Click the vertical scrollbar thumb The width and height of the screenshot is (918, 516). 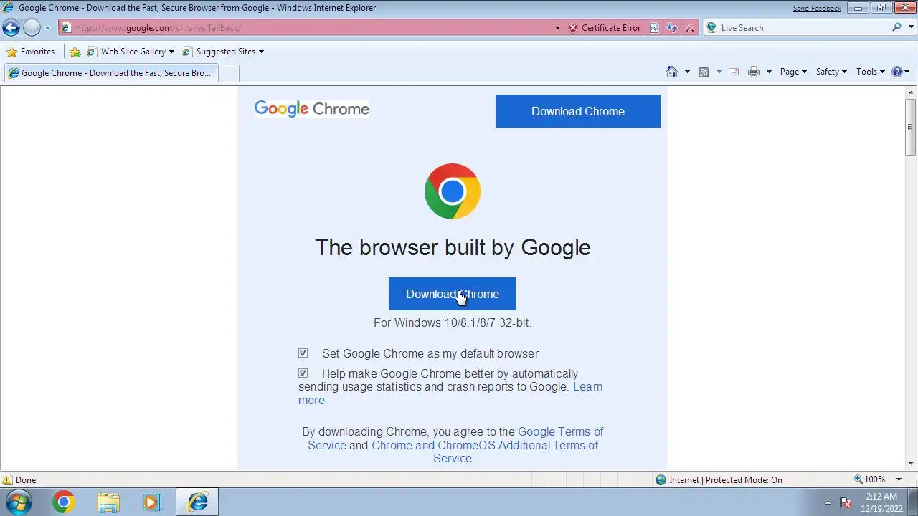pyautogui.click(x=911, y=127)
